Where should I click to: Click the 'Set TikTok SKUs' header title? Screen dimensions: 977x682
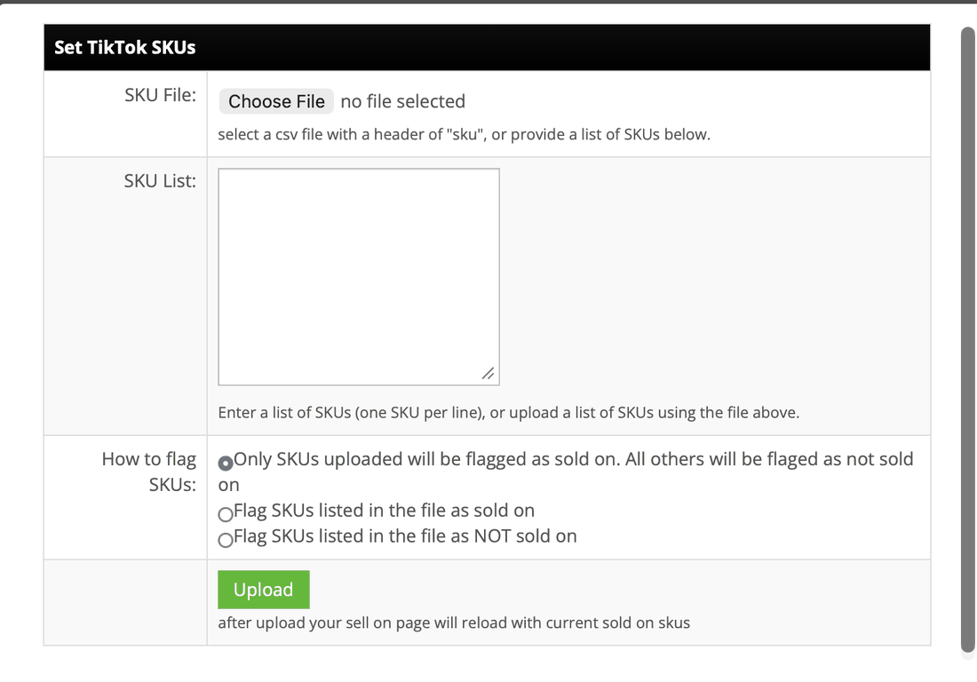coord(124,47)
